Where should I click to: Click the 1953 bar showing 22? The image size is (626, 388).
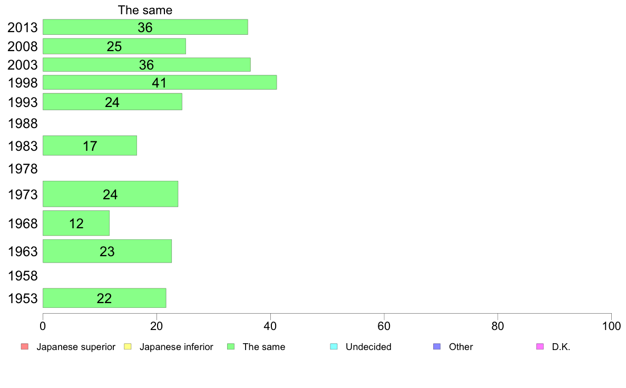point(104,298)
